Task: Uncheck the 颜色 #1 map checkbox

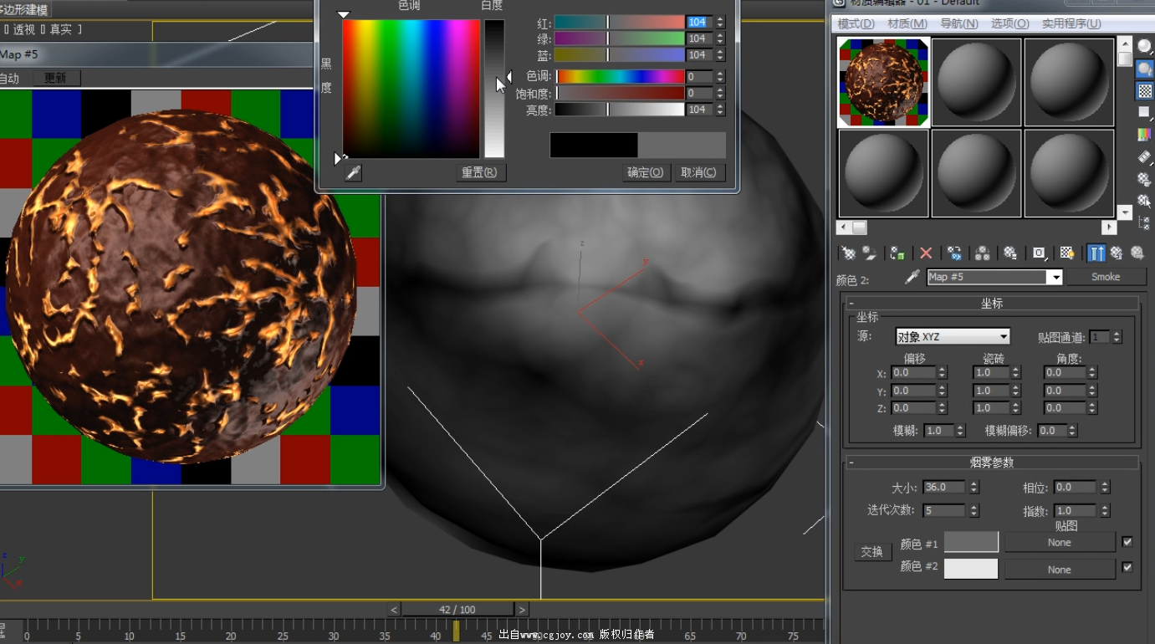Action: 1127,542
